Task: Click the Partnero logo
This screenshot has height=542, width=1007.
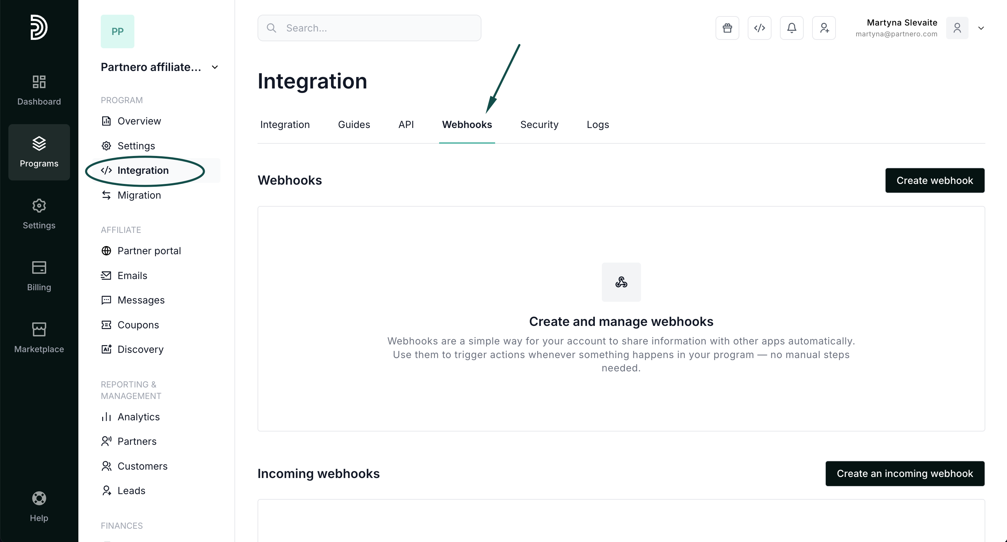Action: (39, 27)
